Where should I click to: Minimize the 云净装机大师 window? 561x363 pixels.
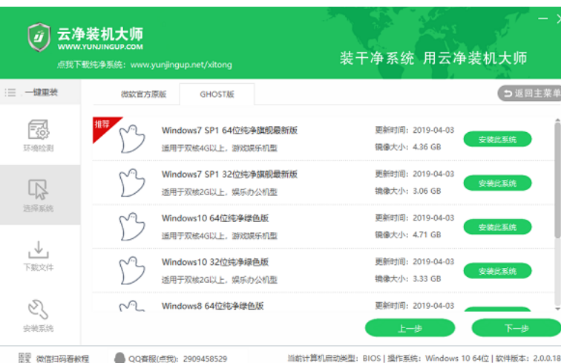[x=542, y=19]
